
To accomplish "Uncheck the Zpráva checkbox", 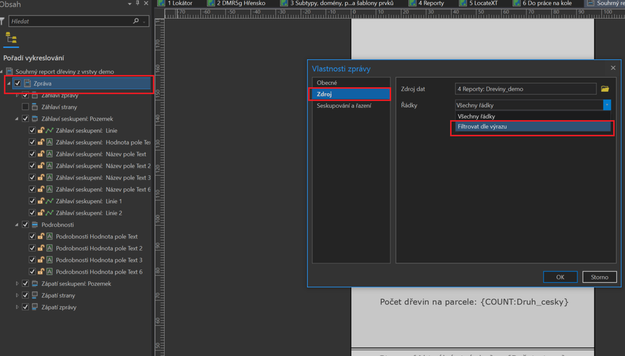I will [18, 84].
